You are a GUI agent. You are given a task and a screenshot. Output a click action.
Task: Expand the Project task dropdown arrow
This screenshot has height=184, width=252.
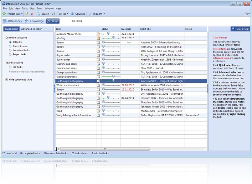[x=22, y=14]
